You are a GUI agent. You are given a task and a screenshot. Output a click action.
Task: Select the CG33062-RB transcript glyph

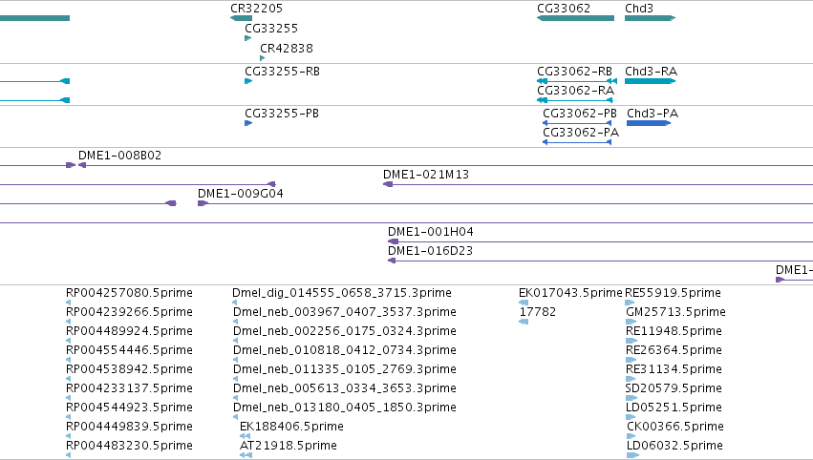point(577,81)
